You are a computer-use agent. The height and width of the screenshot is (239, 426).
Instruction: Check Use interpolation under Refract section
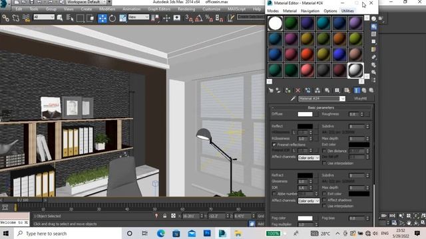pos(324,206)
